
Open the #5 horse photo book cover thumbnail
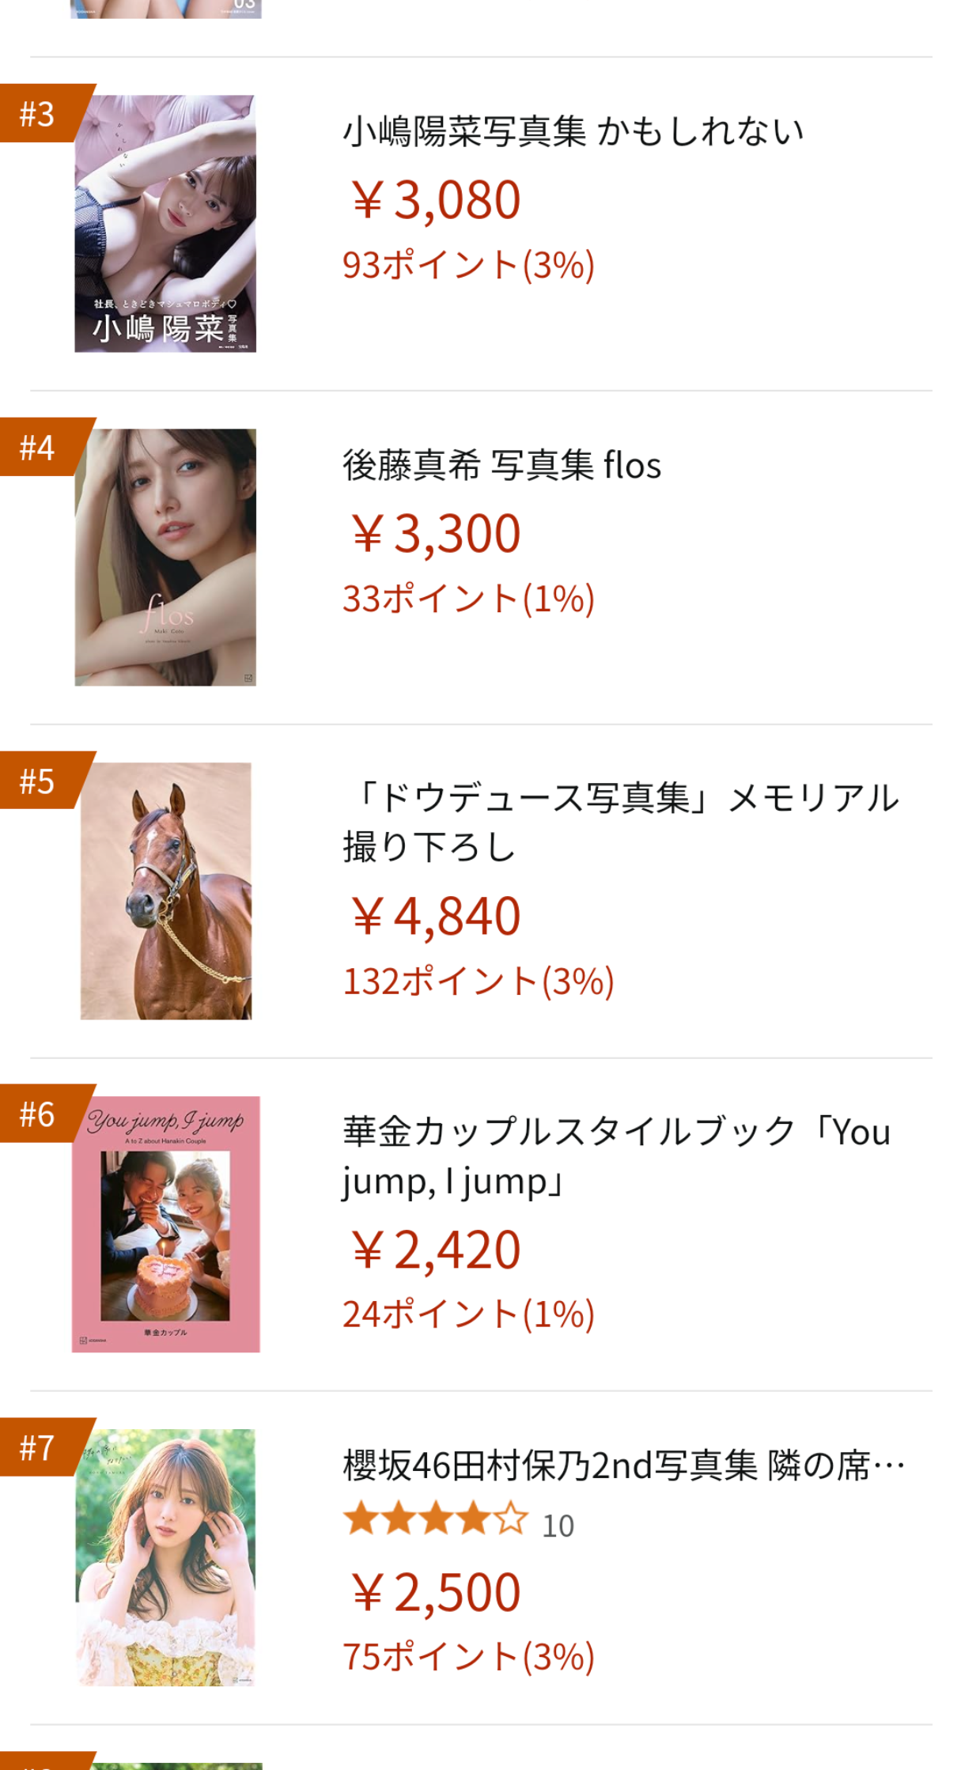coord(165,891)
